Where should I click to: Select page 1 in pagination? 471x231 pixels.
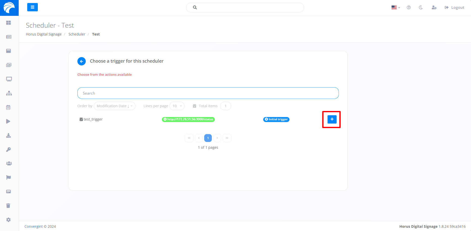tap(208, 138)
